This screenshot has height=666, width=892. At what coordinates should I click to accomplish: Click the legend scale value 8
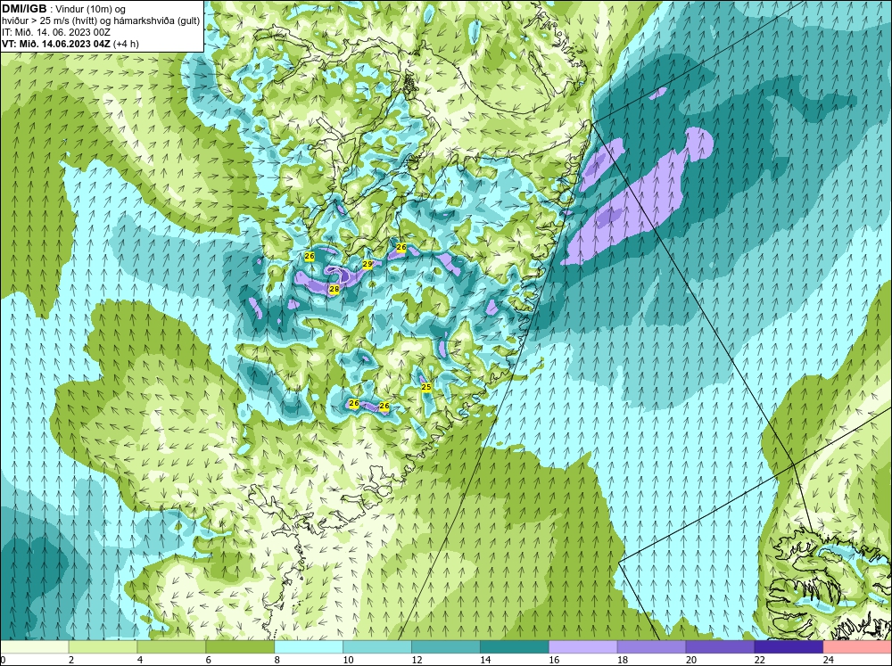point(277,660)
